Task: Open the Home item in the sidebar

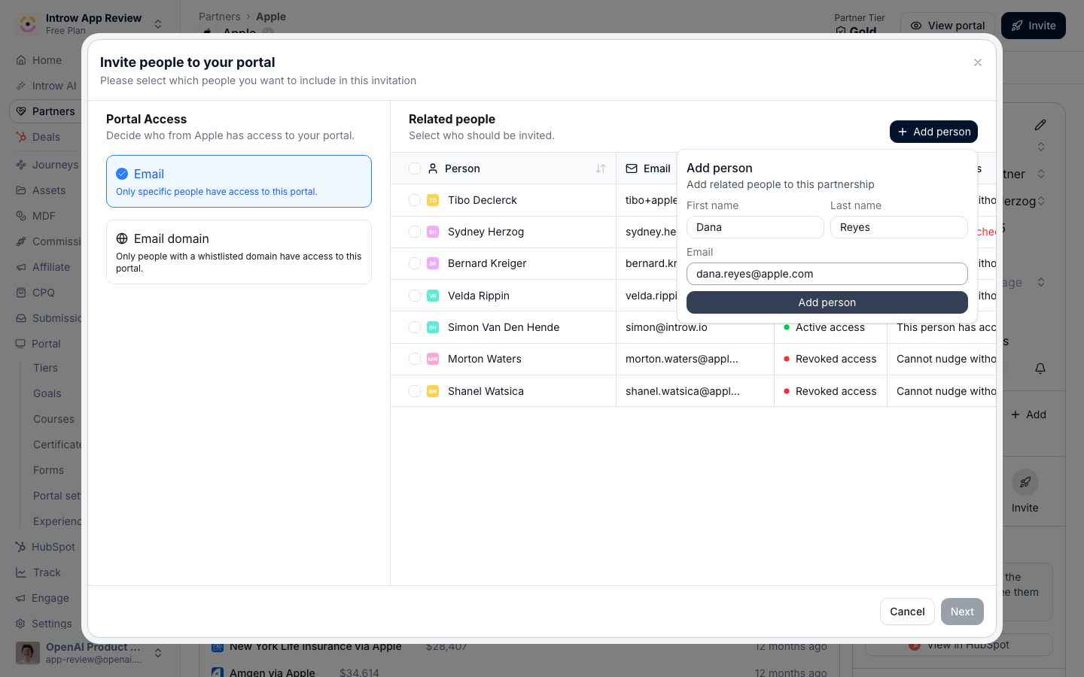Action: [47, 60]
